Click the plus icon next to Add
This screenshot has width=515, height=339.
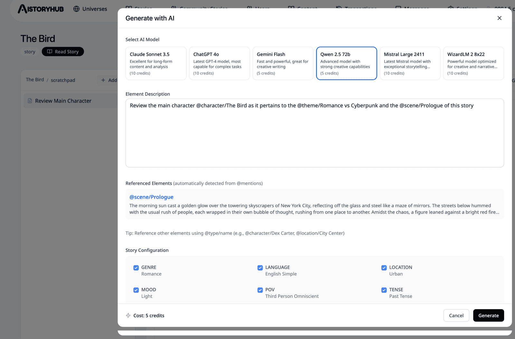(103, 80)
